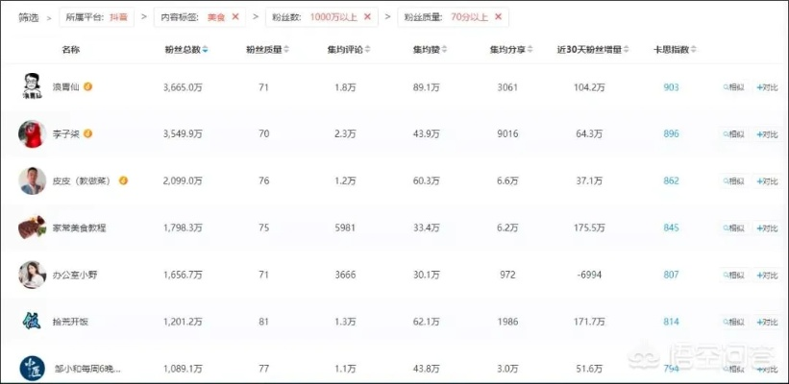The height and width of the screenshot is (384, 789).
Task: Click 卡思指数 value 903
Action: 671,87
